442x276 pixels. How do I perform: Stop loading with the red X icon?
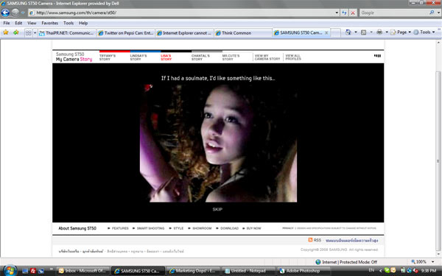[x=353, y=13]
